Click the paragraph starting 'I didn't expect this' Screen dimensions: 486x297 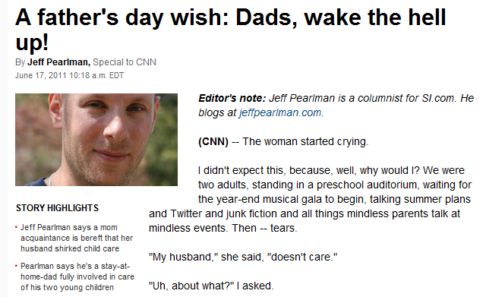click(x=311, y=199)
